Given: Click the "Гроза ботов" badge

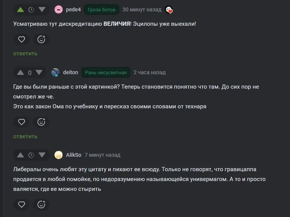Looking at the screenshot, I should pos(101,9).
